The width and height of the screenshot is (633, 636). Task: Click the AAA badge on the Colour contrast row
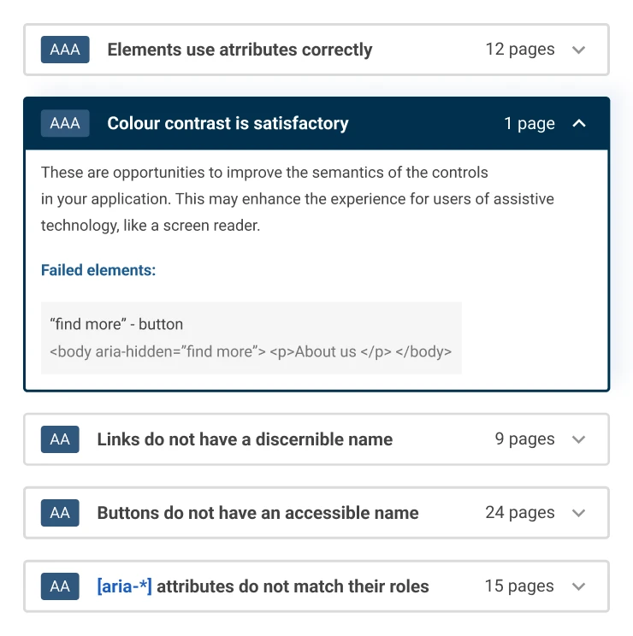pos(65,123)
